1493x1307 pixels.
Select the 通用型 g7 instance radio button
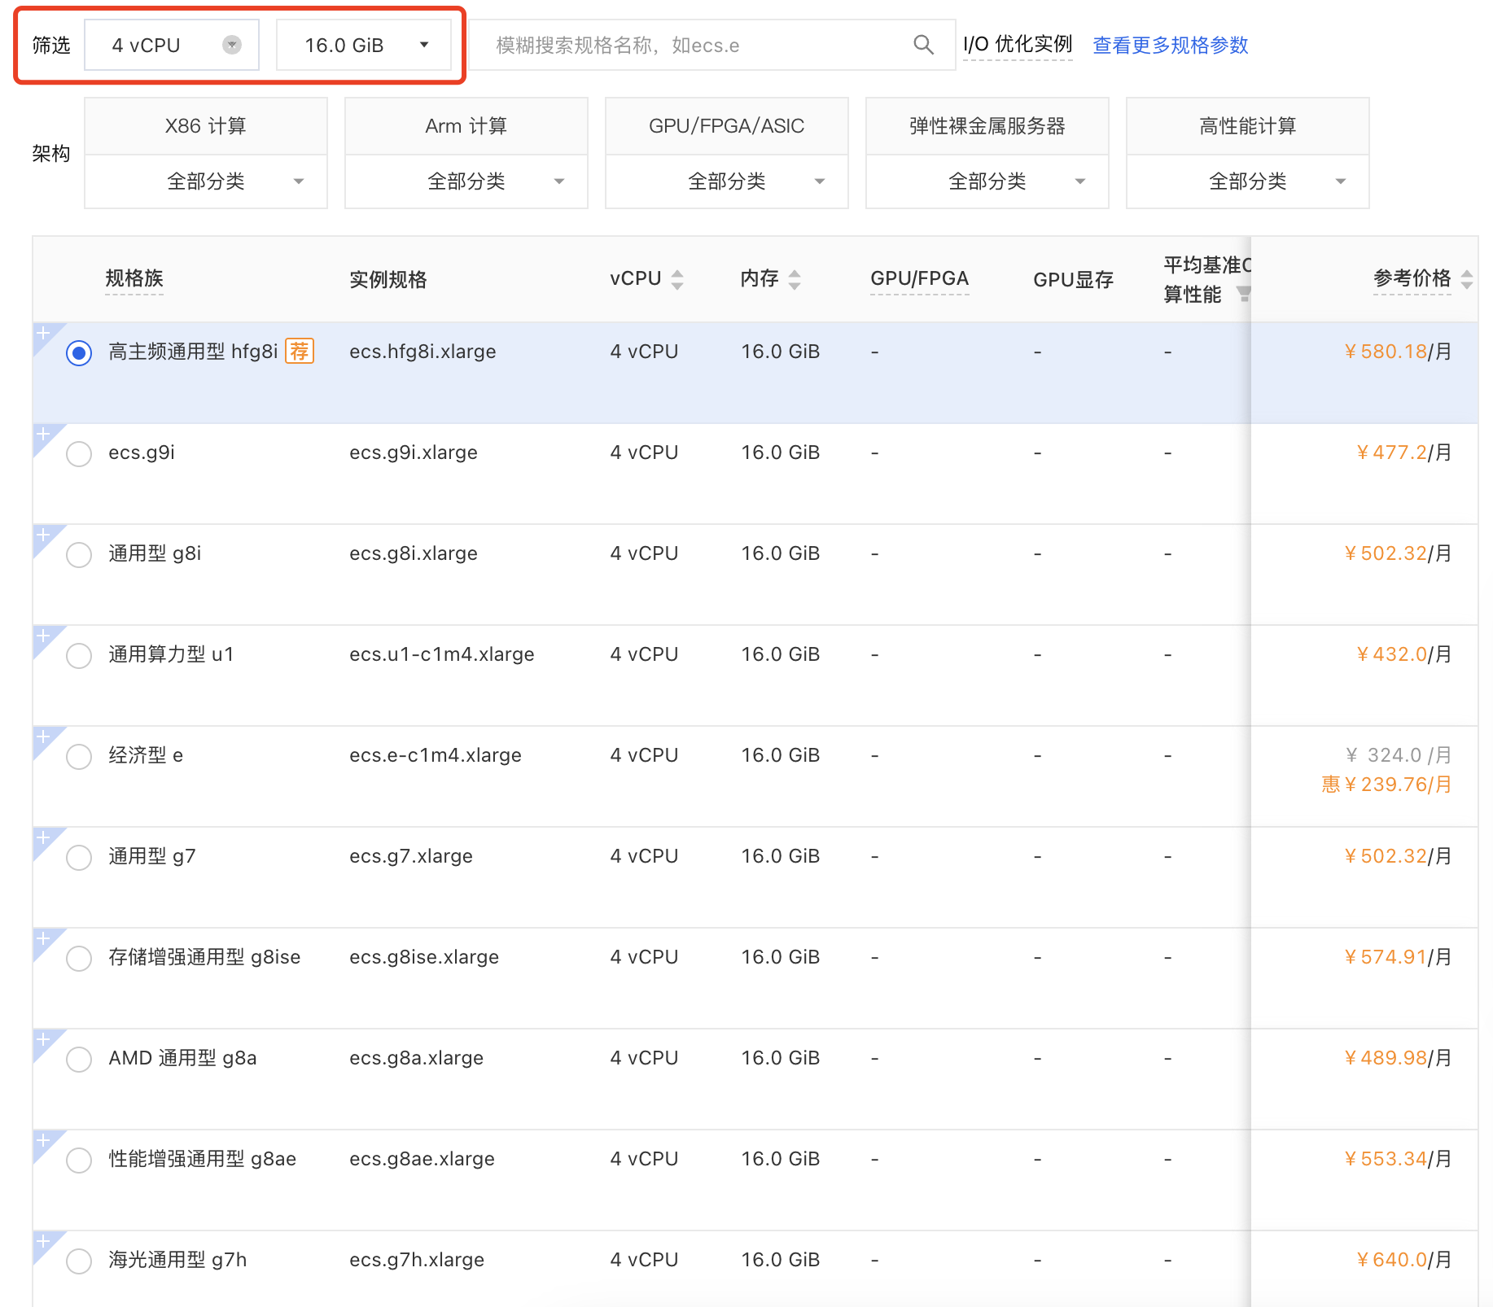tap(79, 857)
